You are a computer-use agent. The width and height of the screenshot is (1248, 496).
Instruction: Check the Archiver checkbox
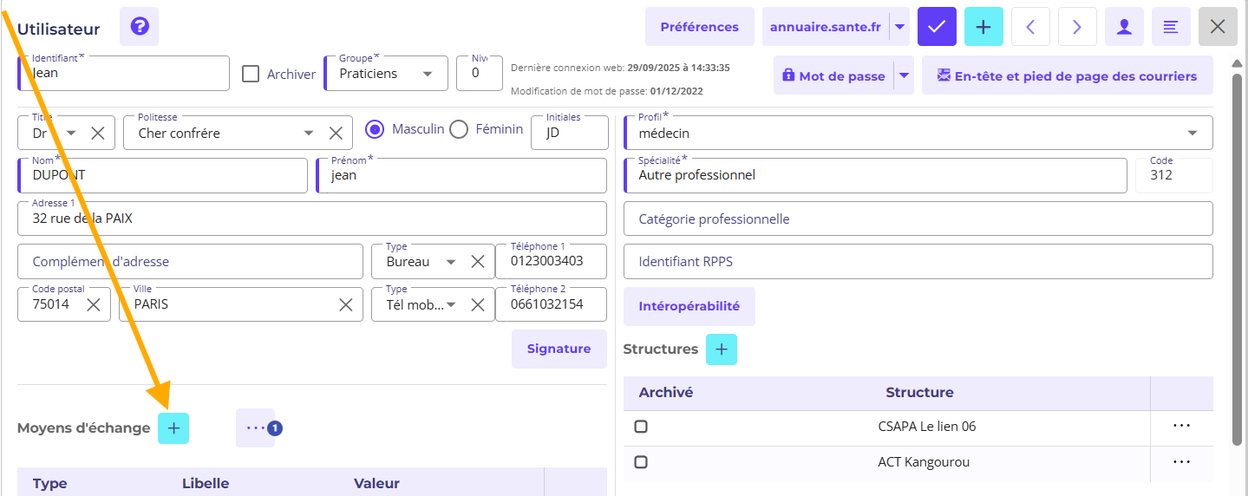[x=251, y=74]
